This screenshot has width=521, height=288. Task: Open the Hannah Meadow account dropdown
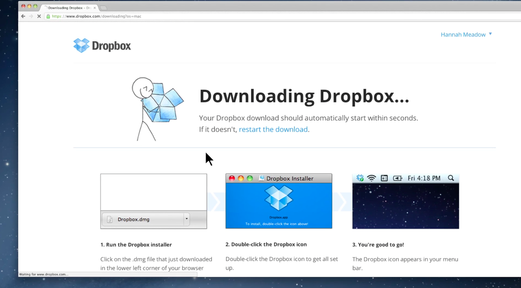[466, 35]
